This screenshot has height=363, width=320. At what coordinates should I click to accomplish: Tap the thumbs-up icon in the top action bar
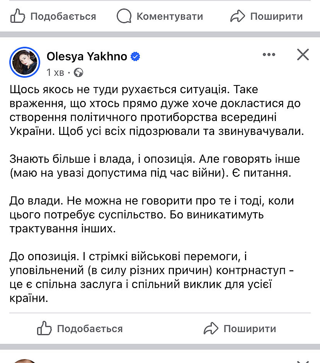(18, 16)
